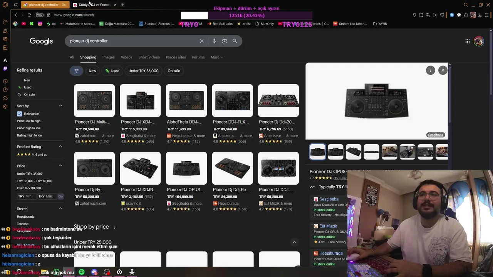This screenshot has width=493, height=277.
Task: Open the shopping filters icon chip
Action: pyautogui.click(x=76, y=71)
